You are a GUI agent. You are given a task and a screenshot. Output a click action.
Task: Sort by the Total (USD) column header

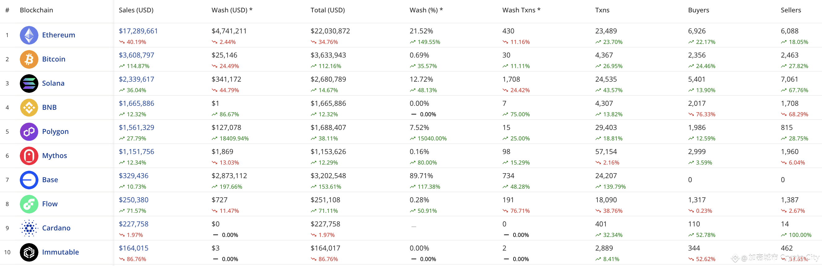click(x=328, y=10)
